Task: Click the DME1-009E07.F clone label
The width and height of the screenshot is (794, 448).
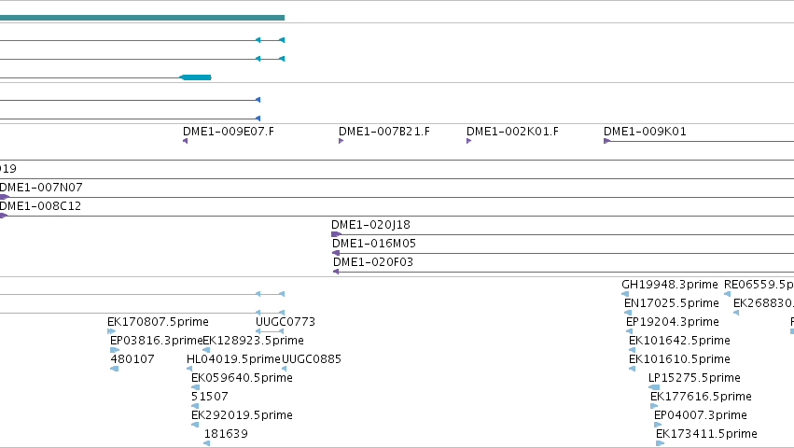Action: pyautogui.click(x=229, y=132)
